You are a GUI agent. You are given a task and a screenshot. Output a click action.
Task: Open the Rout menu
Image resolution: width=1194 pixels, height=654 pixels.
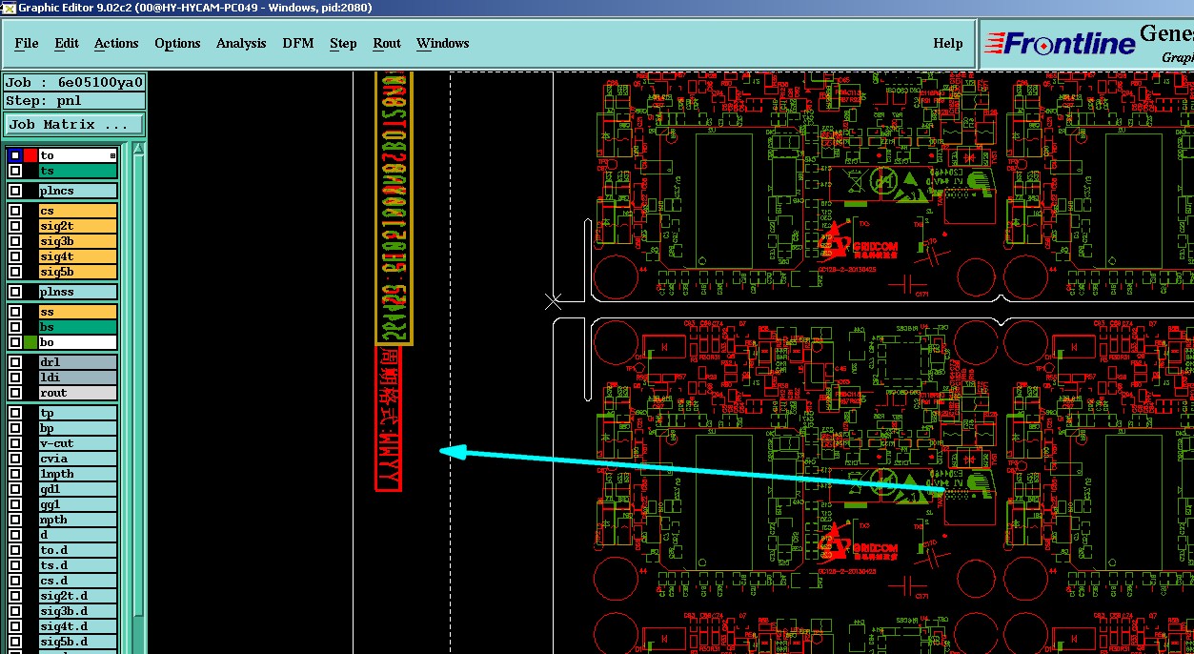click(x=387, y=43)
